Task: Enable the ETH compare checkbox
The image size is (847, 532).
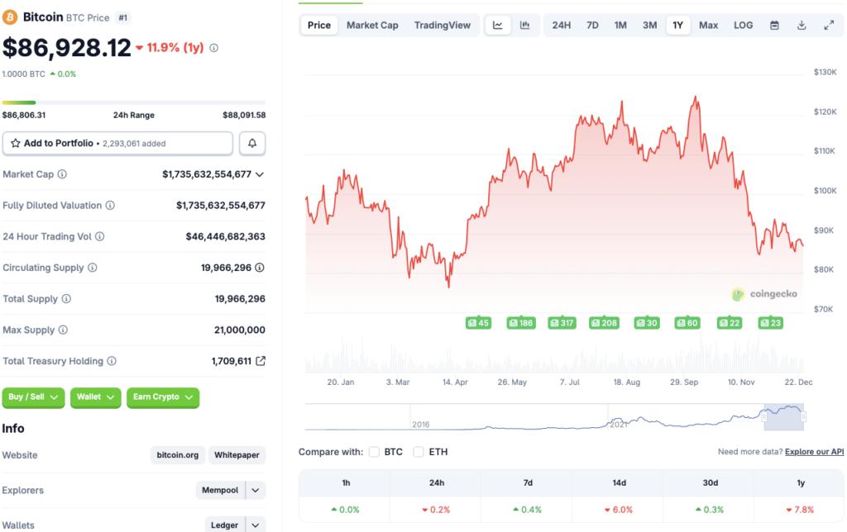Action: pyautogui.click(x=419, y=452)
